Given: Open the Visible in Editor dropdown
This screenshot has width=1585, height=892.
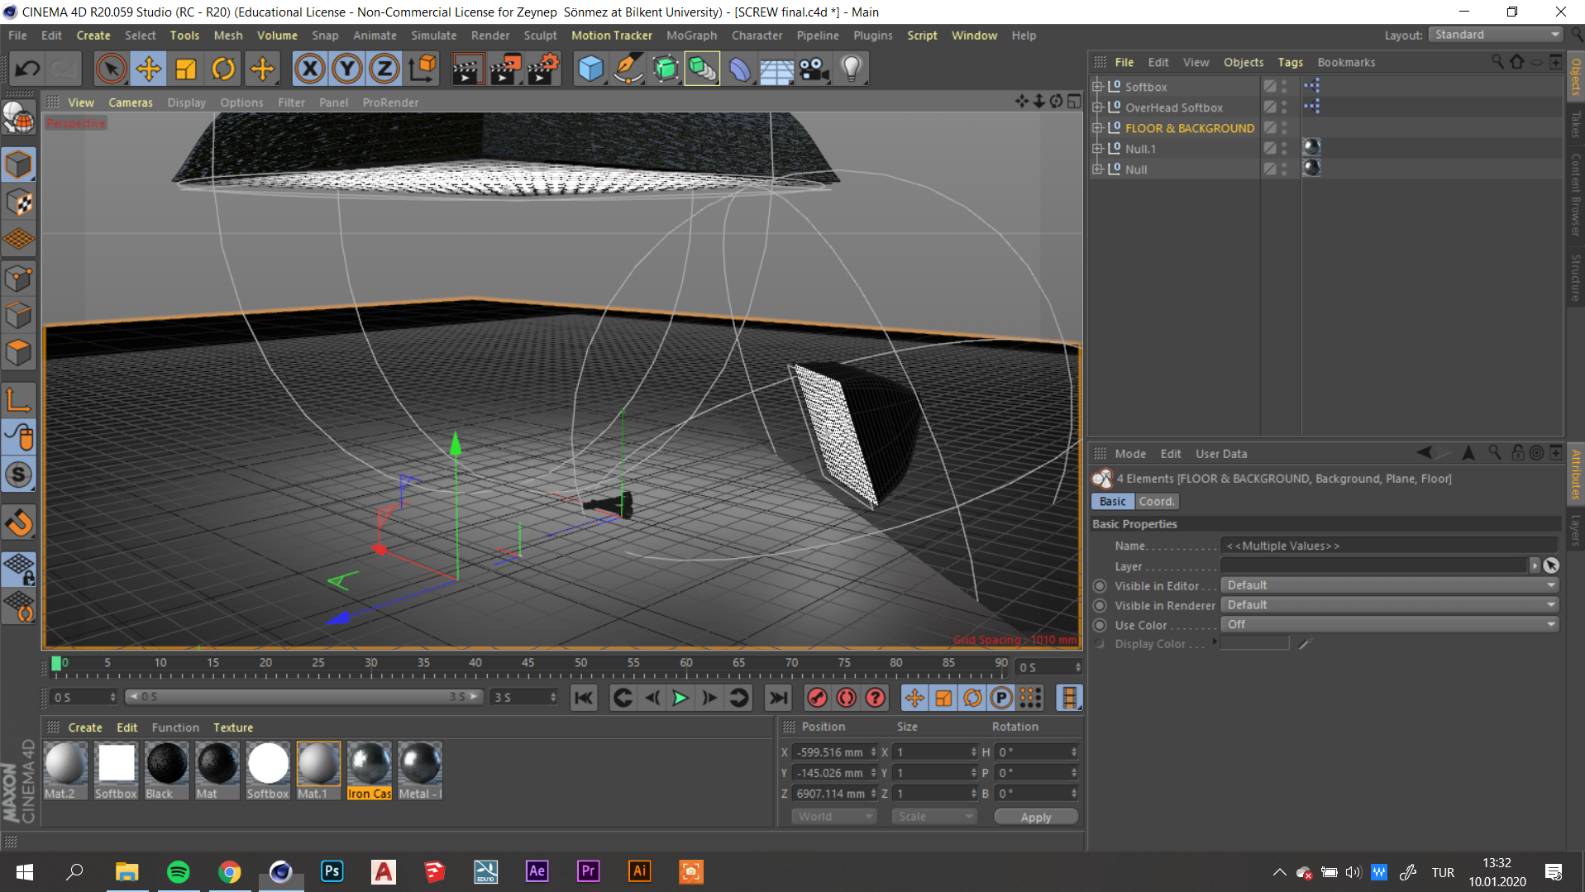Looking at the screenshot, I should (1389, 585).
